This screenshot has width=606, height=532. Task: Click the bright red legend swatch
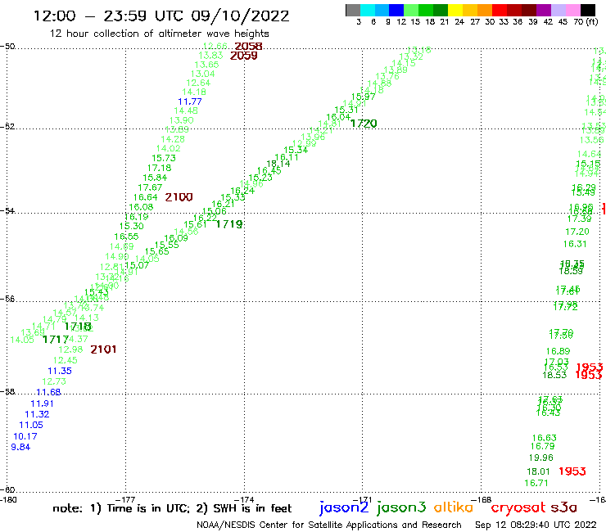tap(499, 10)
